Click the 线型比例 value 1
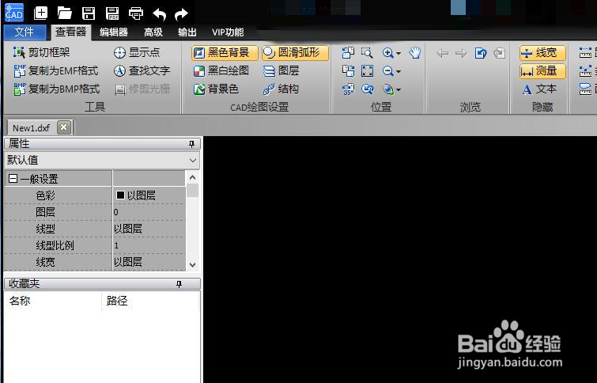 [x=149, y=245]
